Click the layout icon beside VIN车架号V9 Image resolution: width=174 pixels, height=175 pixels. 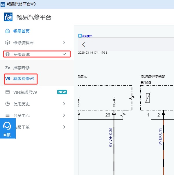(8, 92)
